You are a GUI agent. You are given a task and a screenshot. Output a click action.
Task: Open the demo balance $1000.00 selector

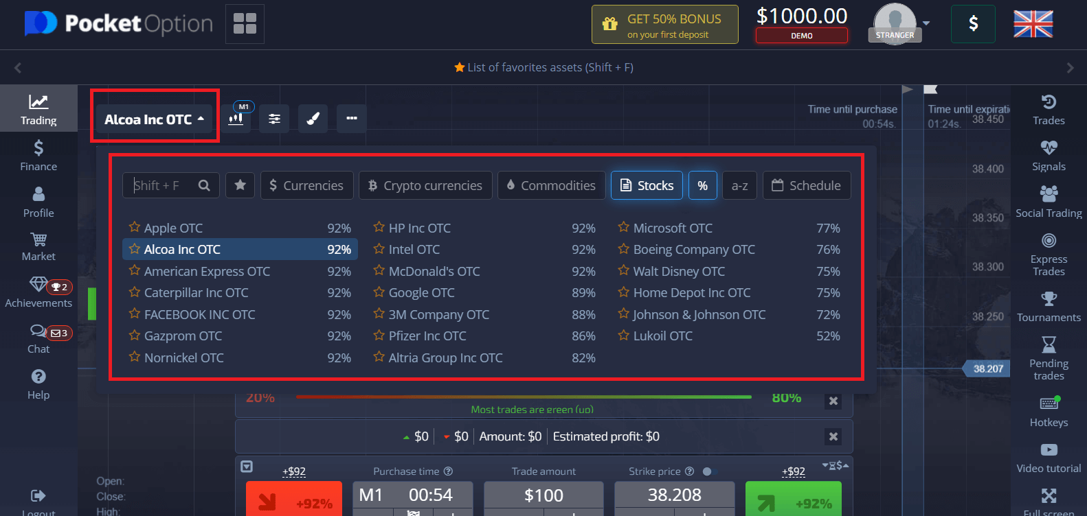click(802, 24)
